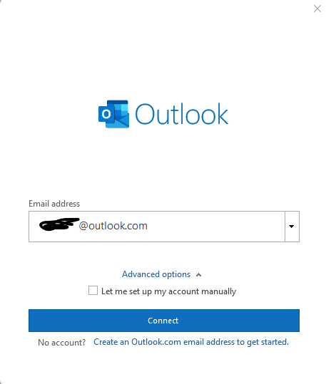Click the large Outlook wordmark text

coord(181,114)
